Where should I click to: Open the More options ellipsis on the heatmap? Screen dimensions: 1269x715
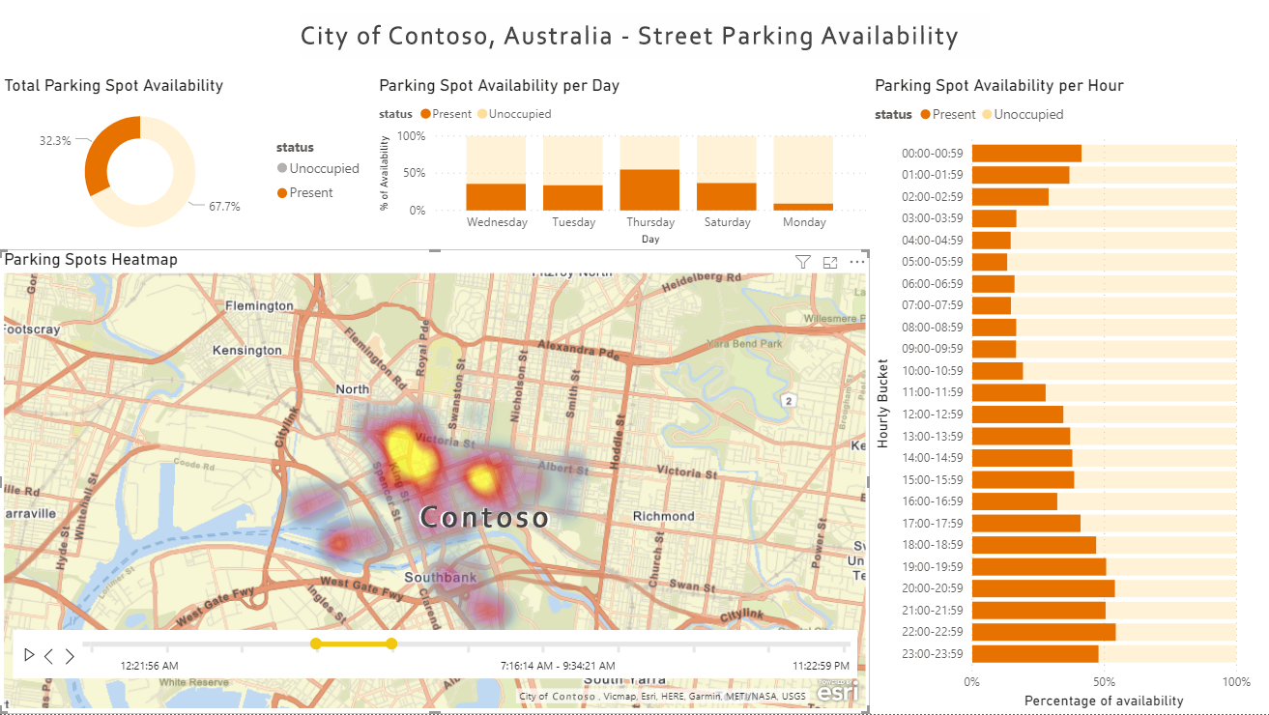(856, 261)
